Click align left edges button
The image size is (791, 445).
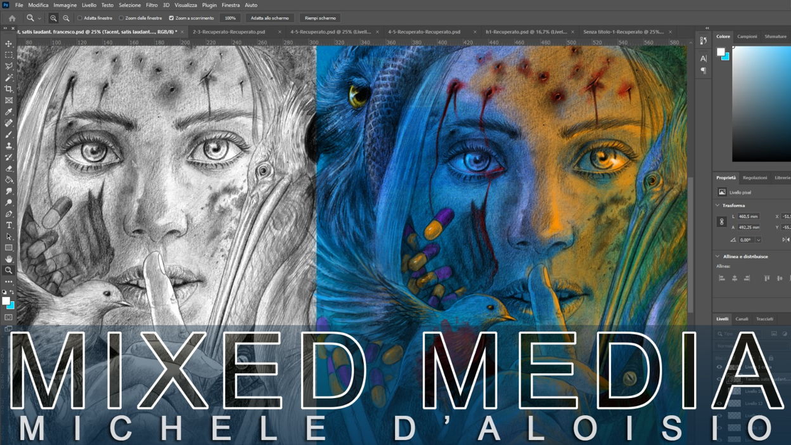point(722,278)
